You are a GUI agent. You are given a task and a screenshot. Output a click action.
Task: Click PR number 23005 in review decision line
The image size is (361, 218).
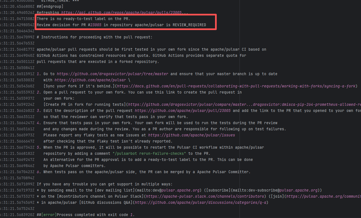96,25
